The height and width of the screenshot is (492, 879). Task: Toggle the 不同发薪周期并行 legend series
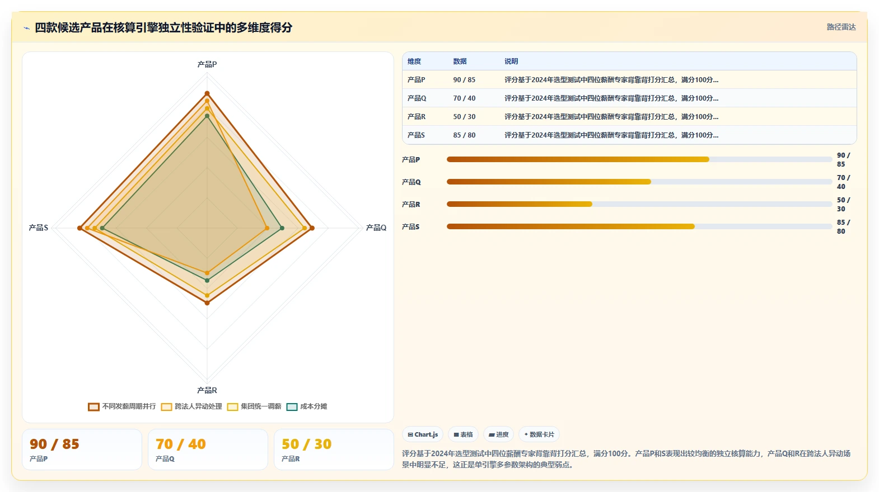point(122,406)
